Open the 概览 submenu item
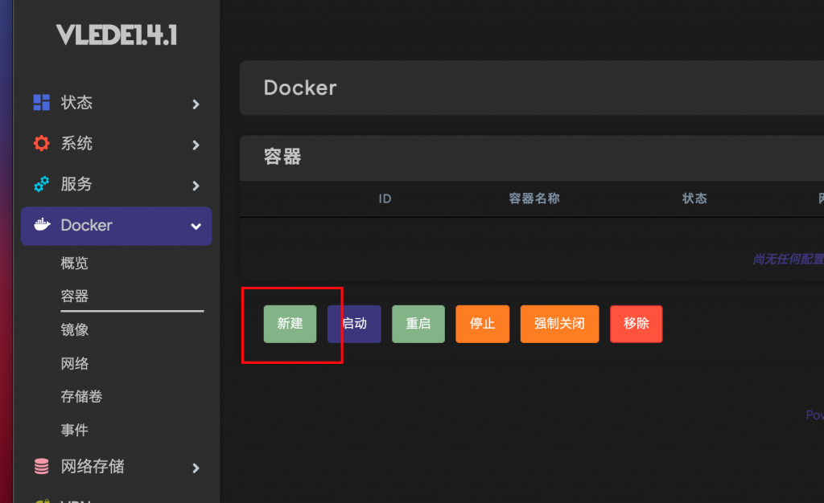The height and width of the screenshot is (503, 824). tap(75, 264)
